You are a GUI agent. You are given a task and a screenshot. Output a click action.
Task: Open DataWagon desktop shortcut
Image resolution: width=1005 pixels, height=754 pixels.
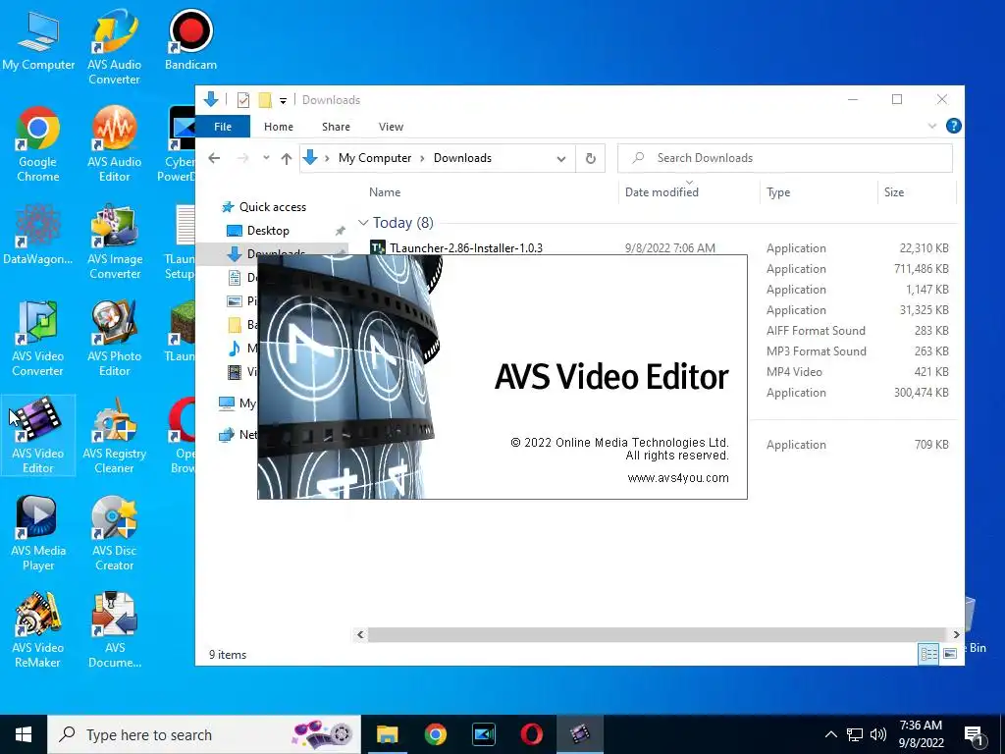point(38,235)
